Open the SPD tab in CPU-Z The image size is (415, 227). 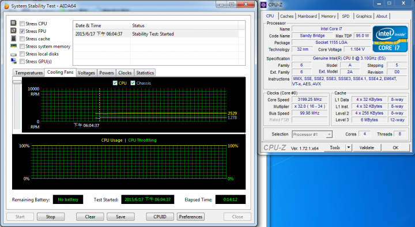[346, 16]
